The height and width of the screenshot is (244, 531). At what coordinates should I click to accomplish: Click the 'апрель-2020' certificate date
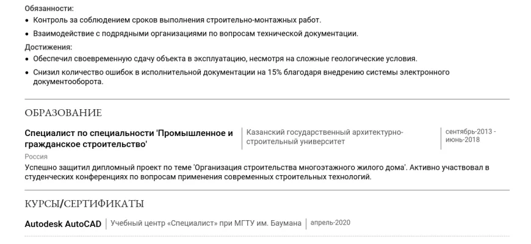pyautogui.click(x=330, y=223)
